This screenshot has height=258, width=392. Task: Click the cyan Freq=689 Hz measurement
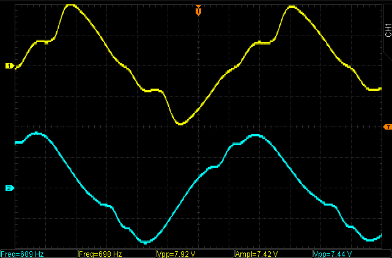click(x=39, y=254)
